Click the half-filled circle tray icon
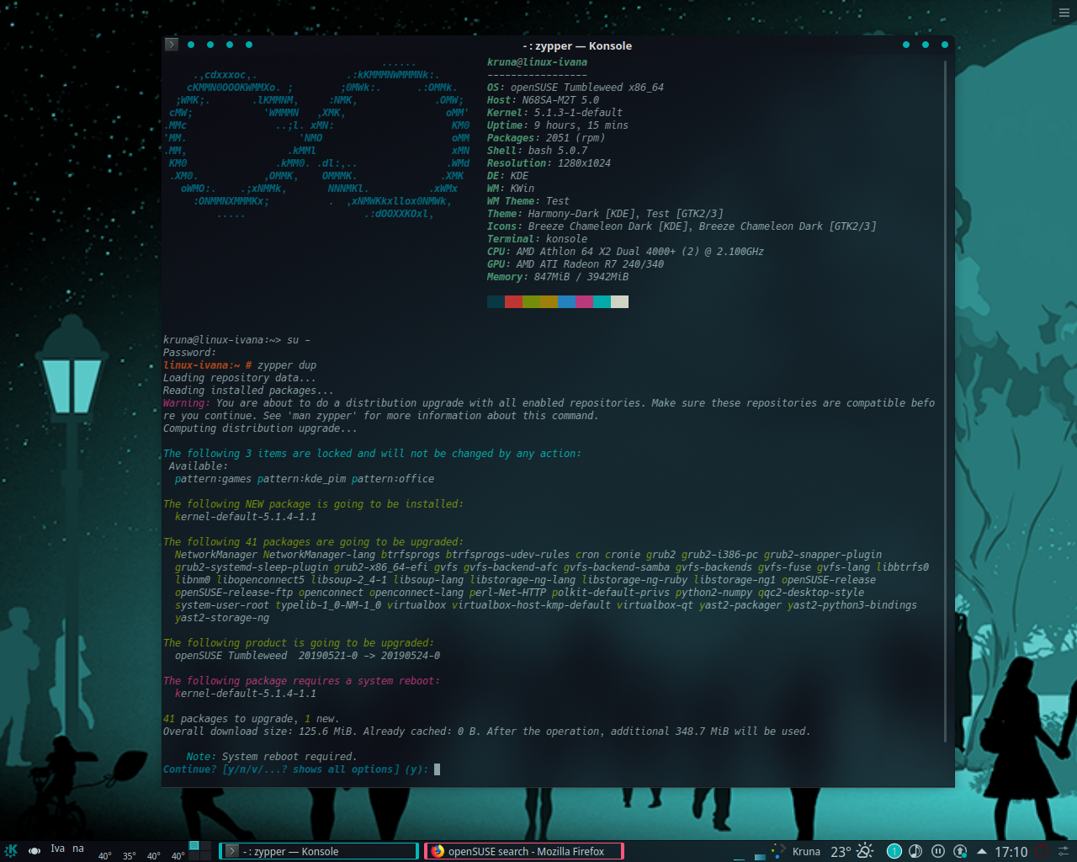 pyautogui.click(x=915, y=851)
